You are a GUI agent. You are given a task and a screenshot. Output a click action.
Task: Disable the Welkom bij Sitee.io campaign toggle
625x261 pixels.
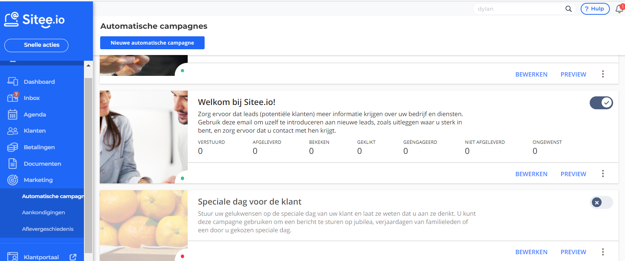(x=601, y=103)
